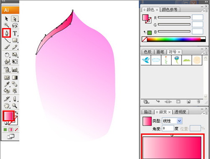The width and height of the screenshot is (210, 159).
Task: Choose the Symbol Sprayer tool
Action: point(7,69)
